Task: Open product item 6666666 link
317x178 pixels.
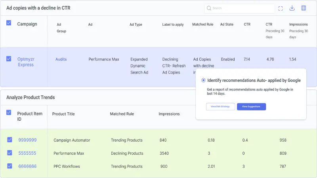Action: [x=27, y=166]
